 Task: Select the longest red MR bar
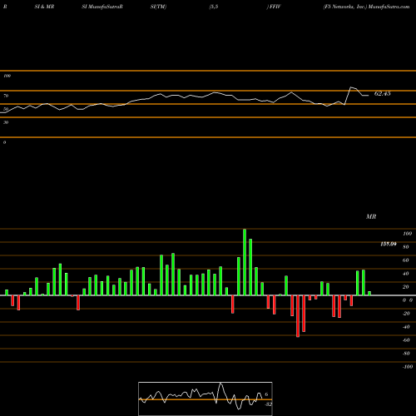coord(298,316)
